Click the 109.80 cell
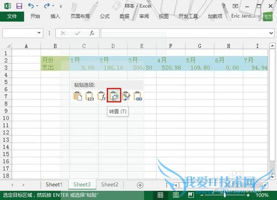 [199, 67]
